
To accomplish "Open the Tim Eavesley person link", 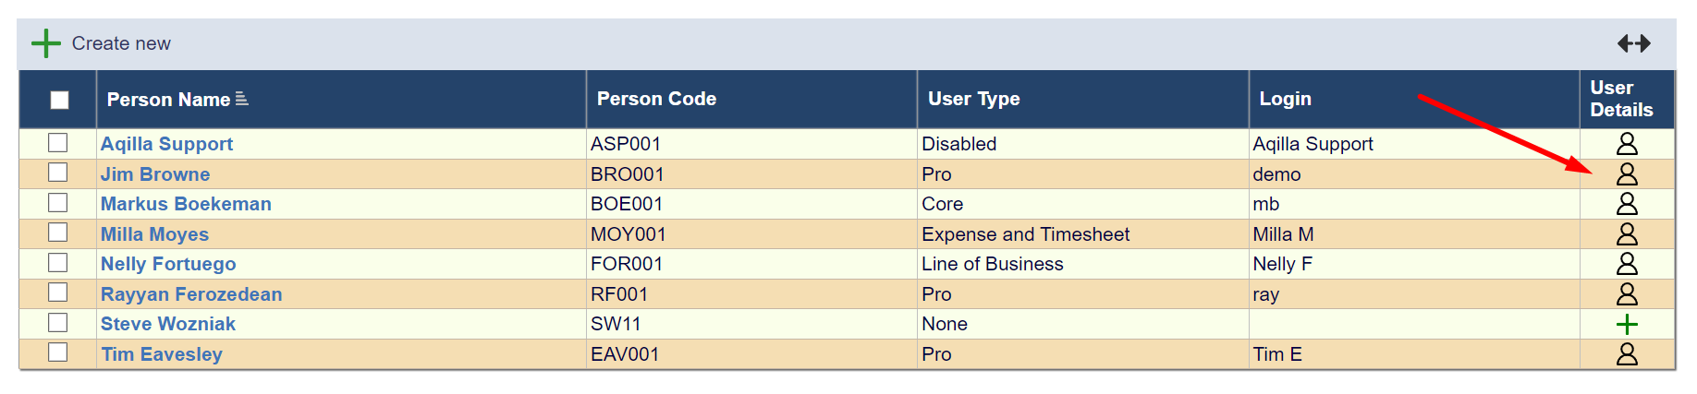I will pos(162,354).
